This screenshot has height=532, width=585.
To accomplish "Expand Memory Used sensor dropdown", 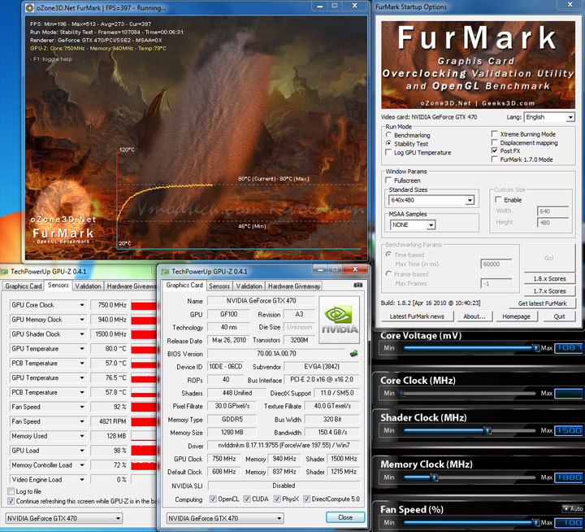I will pos(82,436).
